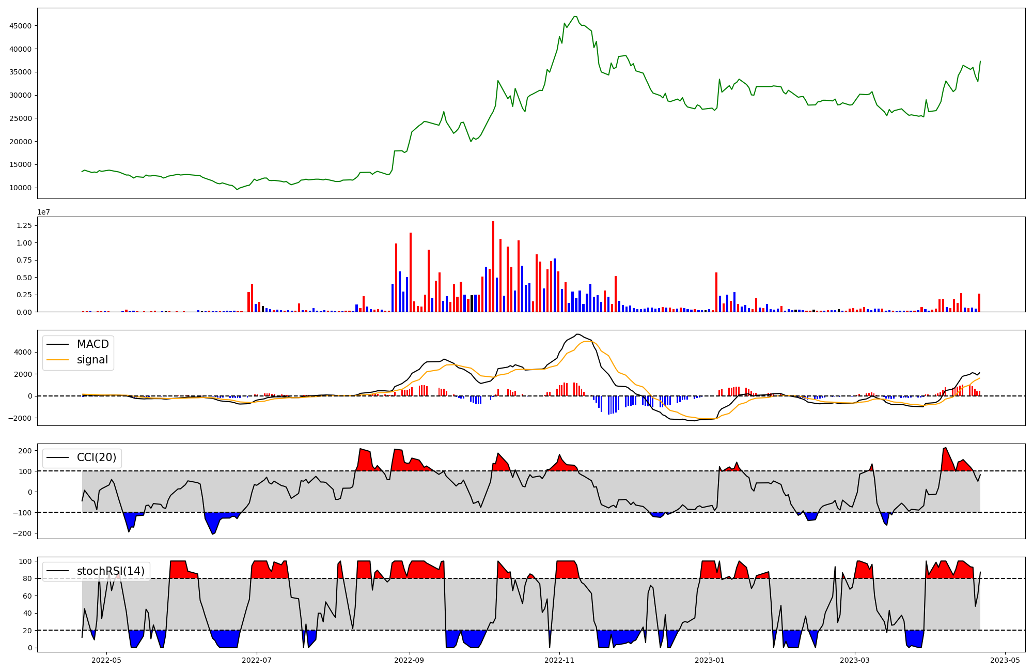The height and width of the screenshot is (672, 1033).
Task: Click the orange signal legend line
Action: point(58,360)
